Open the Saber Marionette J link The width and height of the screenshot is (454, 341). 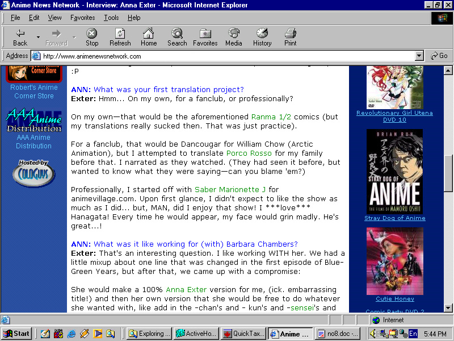pyautogui.click(x=230, y=190)
